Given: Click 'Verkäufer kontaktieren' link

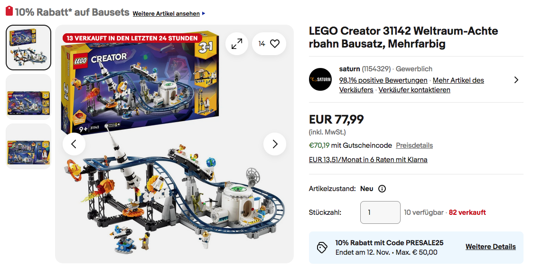Looking at the screenshot, I should [414, 90].
